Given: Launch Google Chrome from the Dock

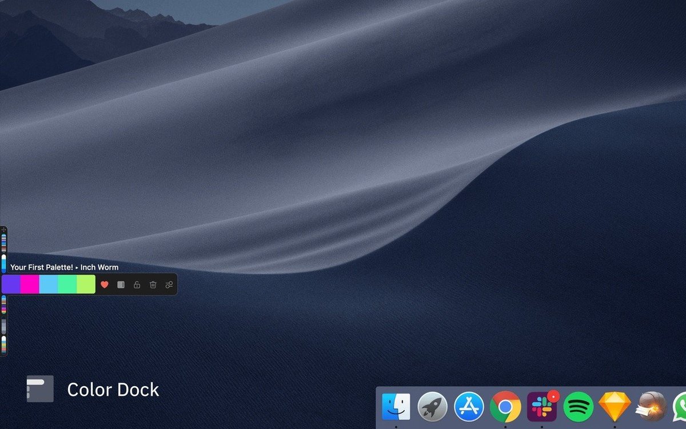Looking at the screenshot, I should point(505,407).
